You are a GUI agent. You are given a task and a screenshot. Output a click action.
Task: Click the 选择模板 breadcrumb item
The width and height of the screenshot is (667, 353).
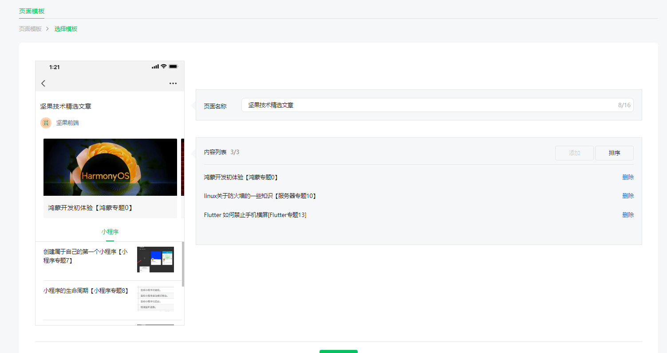point(66,29)
